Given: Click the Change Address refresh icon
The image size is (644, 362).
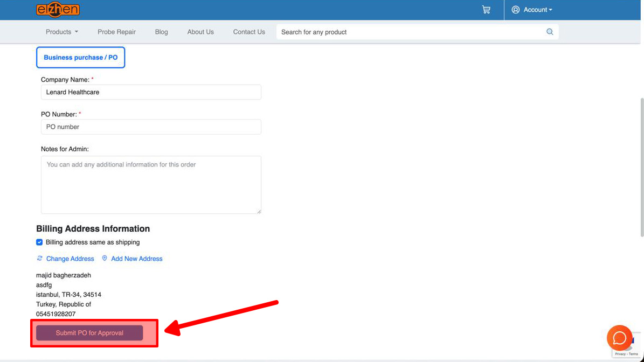Looking at the screenshot, I should pyautogui.click(x=39, y=259).
